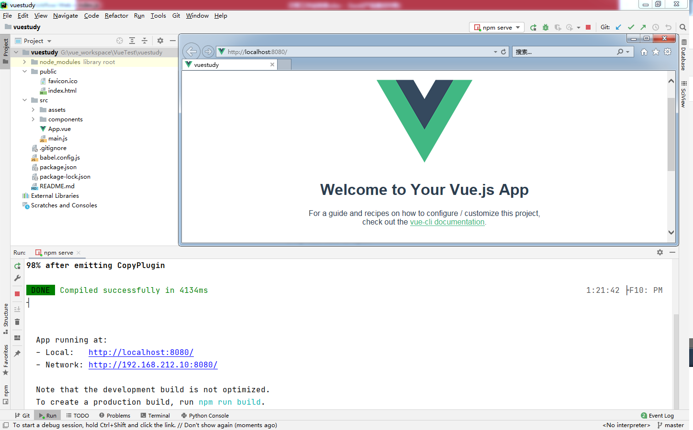The image size is (693, 430).
Task: Open the Structure side panel
Action: point(6,319)
